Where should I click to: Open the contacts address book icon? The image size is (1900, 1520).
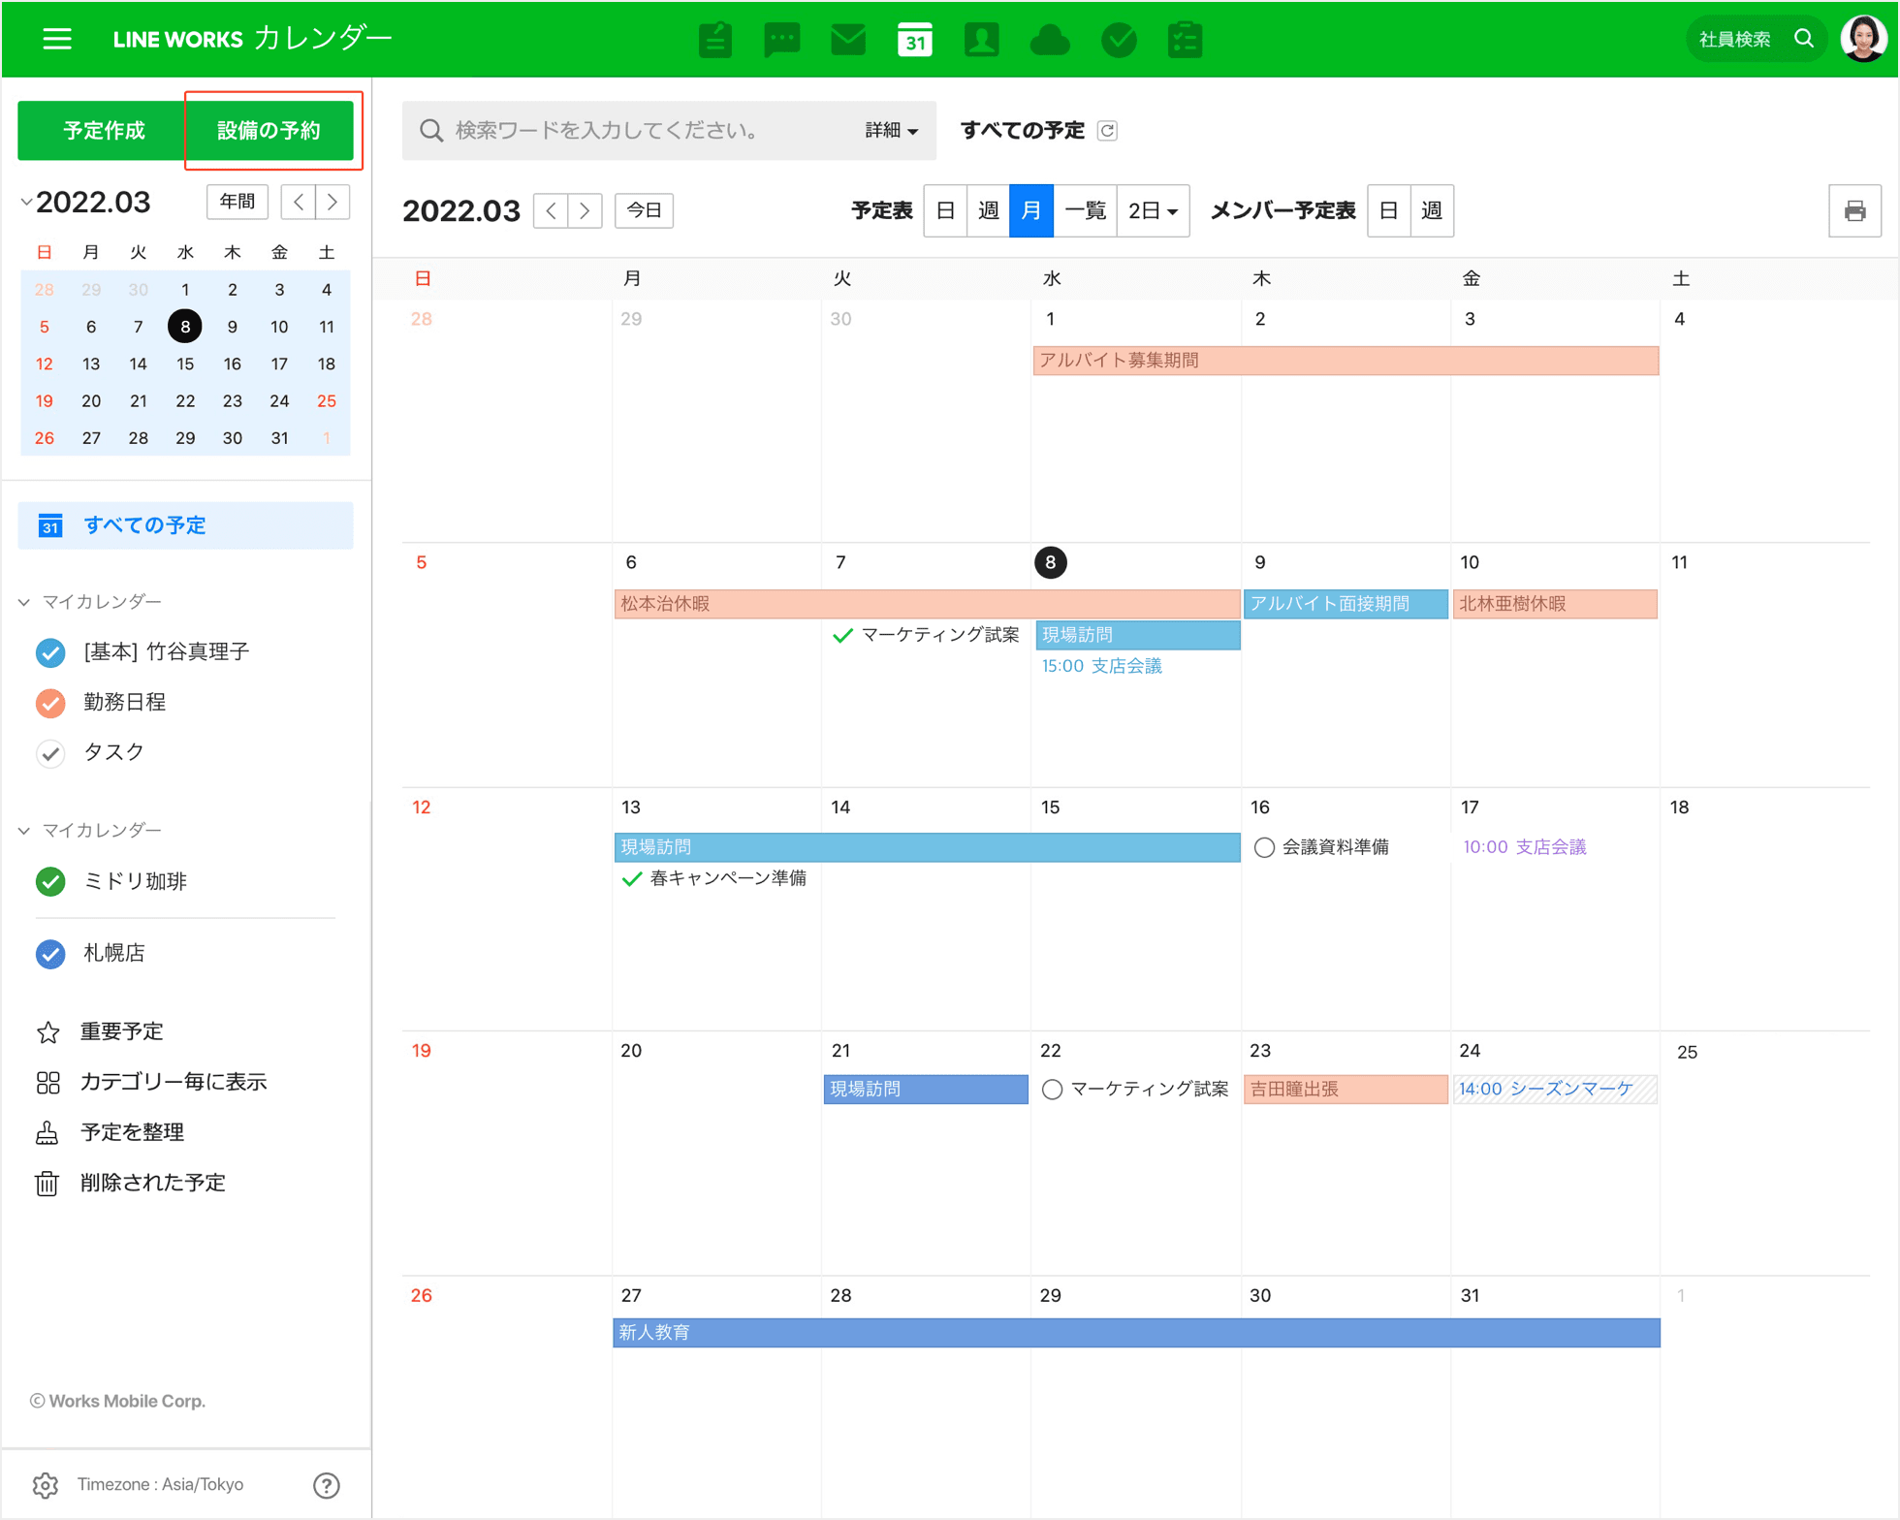(x=981, y=40)
